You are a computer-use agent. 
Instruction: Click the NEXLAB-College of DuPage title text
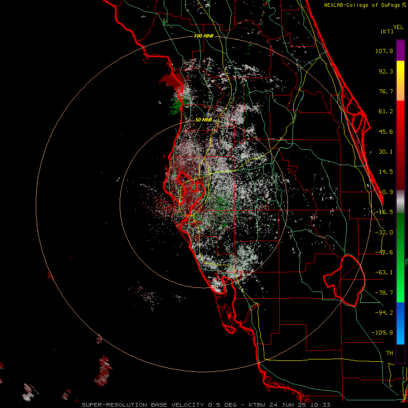[364, 5]
